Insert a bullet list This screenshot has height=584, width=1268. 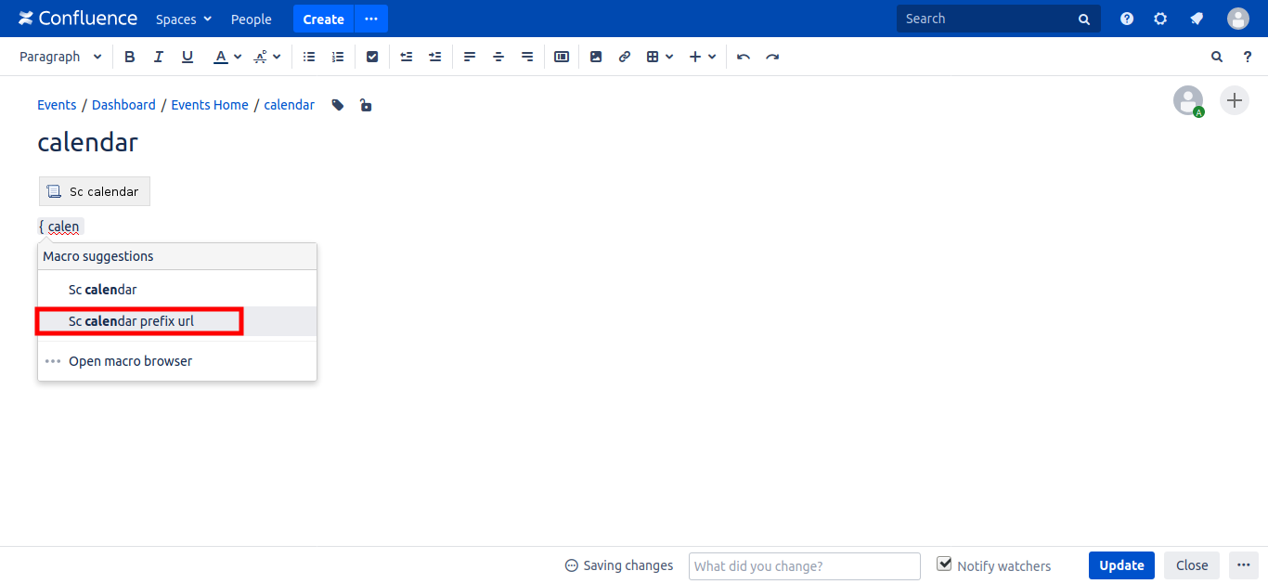click(309, 57)
